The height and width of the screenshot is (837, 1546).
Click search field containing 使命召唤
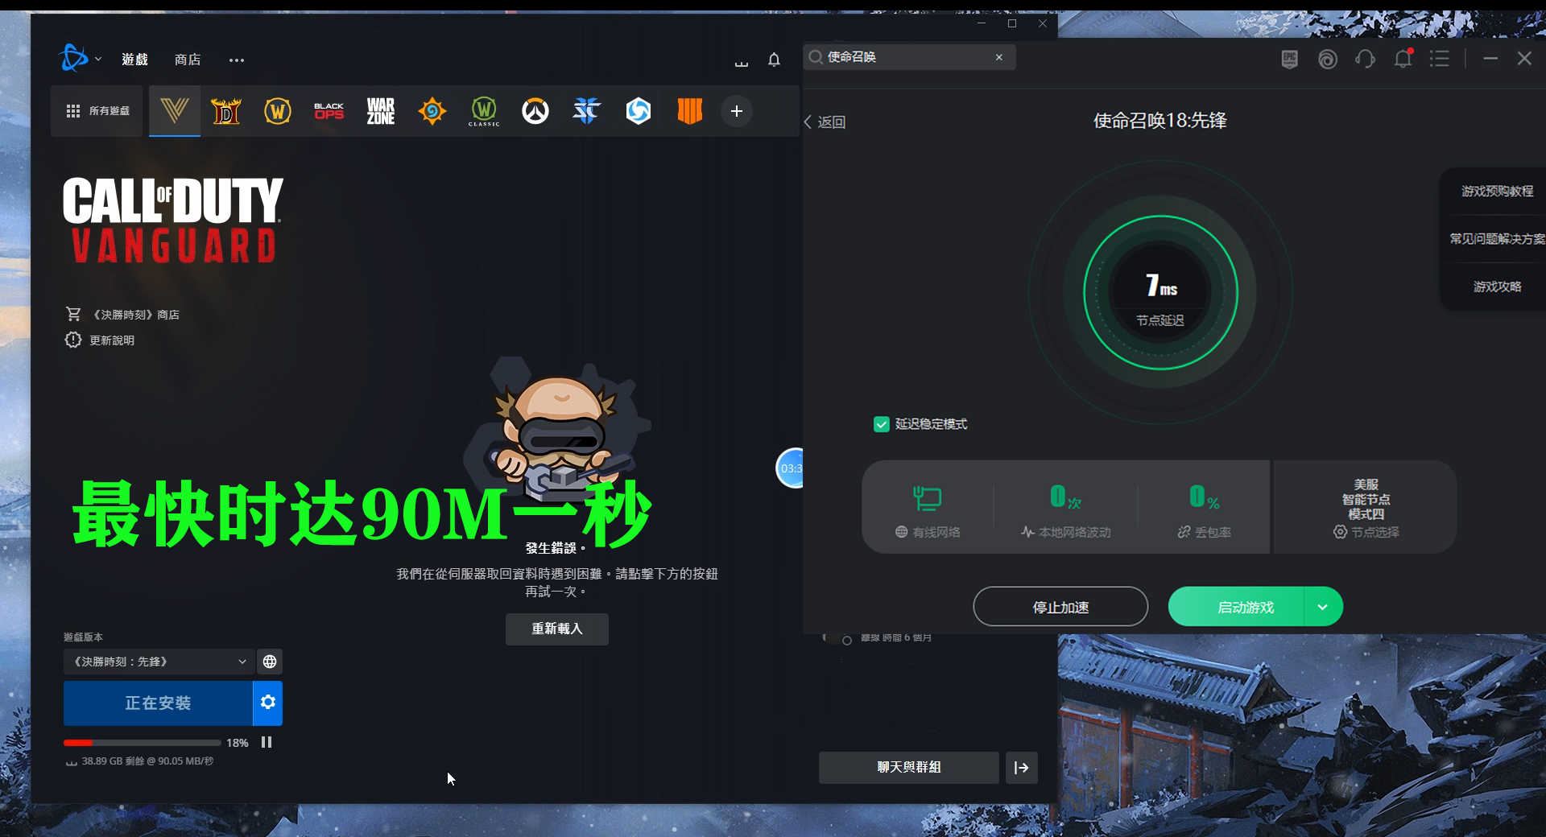910,57
